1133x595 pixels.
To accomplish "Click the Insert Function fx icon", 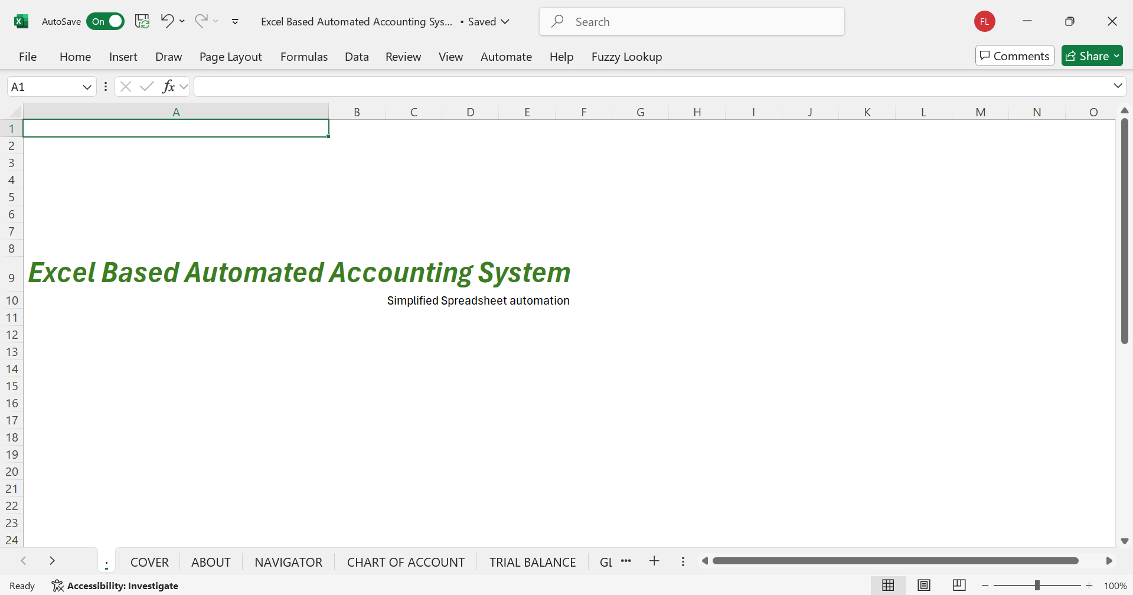I will (x=168, y=87).
